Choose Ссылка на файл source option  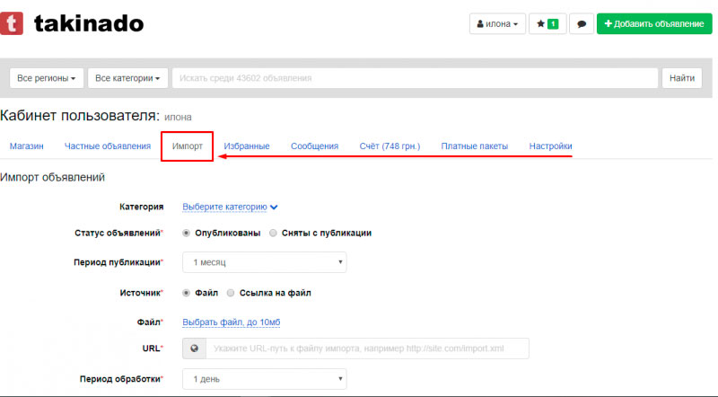[x=231, y=293]
